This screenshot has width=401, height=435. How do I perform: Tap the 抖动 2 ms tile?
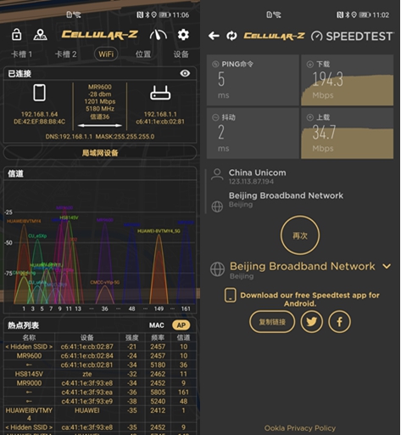pyautogui.click(x=253, y=133)
